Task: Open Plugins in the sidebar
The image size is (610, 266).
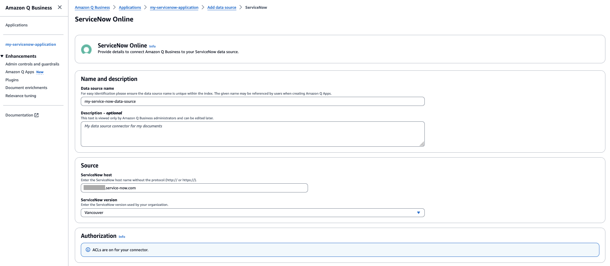Action: [x=12, y=80]
